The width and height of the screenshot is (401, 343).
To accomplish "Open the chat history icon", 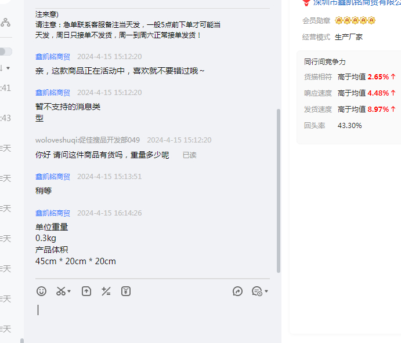I will (257, 291).
